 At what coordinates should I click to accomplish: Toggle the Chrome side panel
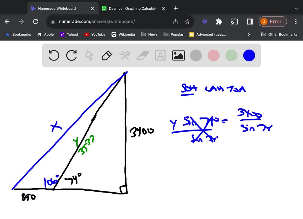click(249, 22)
